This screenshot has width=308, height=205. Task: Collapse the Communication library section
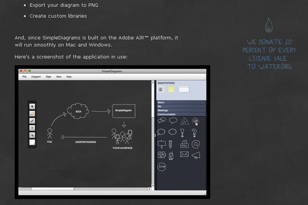tap(181, 114)
